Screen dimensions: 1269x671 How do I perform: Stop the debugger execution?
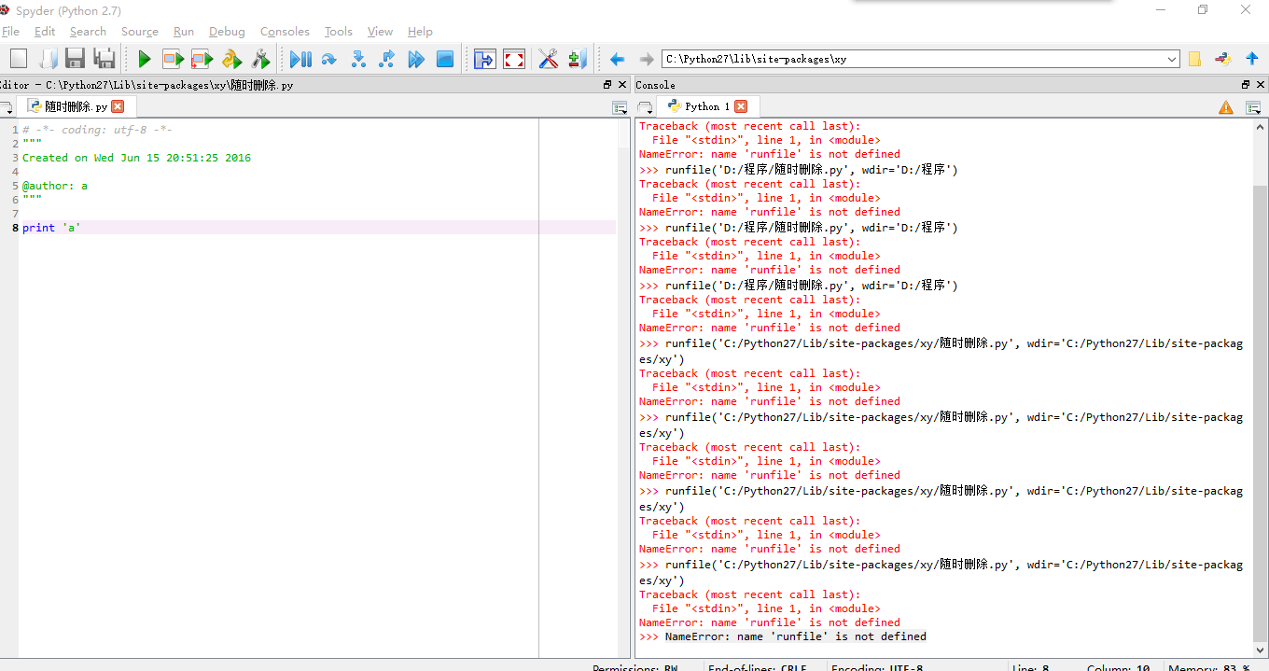(445, 59)
